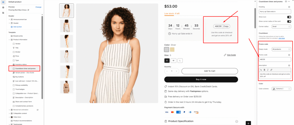Open the Corner radius dropdown
Viewport: 294px width, 125px height.
pyautogui.click(x=281, y=26)
